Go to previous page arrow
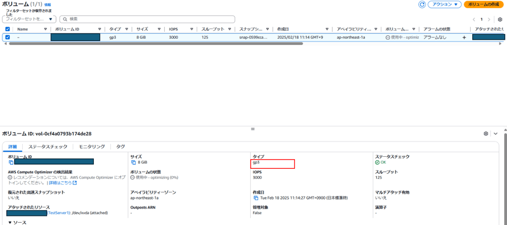The width and height of the screenshot is (507, 225). 474,19
